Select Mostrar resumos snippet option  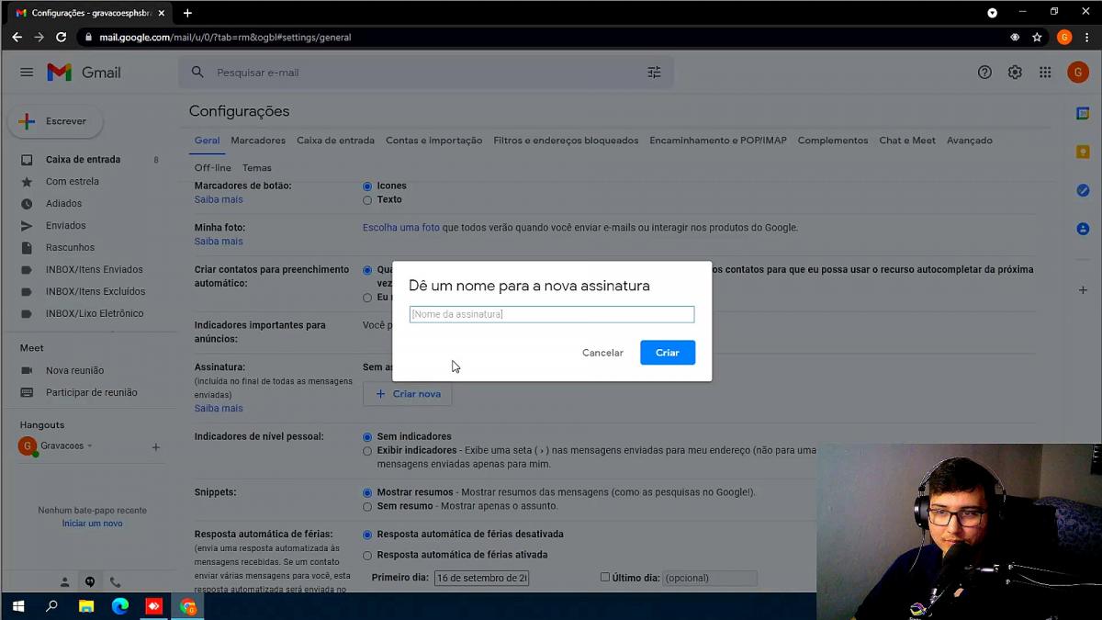click(367, 493)
